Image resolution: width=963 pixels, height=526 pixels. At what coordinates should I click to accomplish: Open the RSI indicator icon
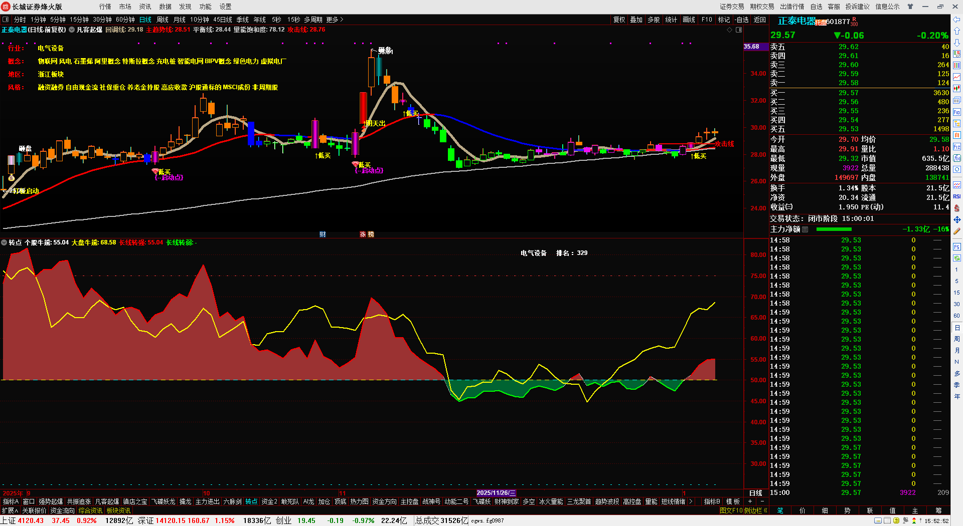tap(956, 196)
